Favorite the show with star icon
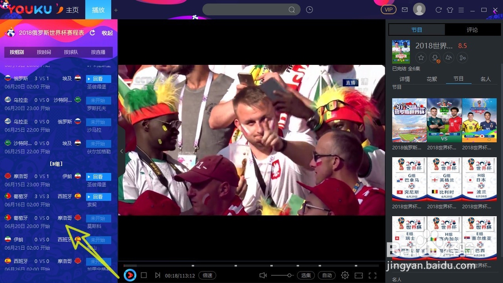Viewport: 503px width, 283px height. click(x=421, y=58)
